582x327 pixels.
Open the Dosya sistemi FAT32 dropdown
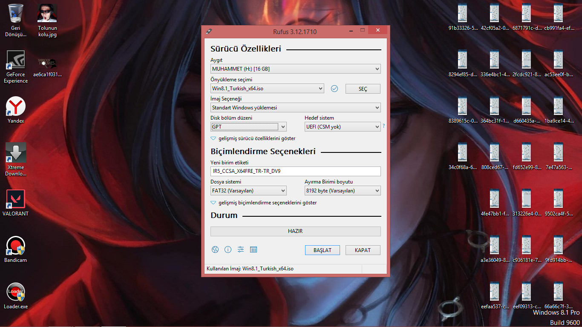[x=248, y=191]
